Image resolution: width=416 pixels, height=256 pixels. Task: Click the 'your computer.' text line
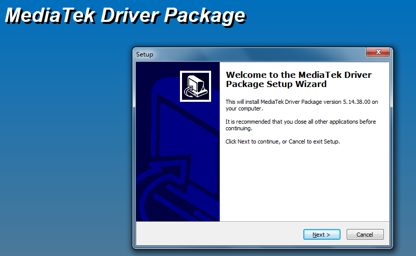point(244,109)
